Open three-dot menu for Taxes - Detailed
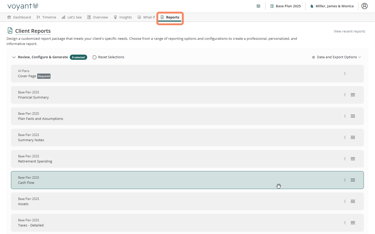 click(x=345, y=223)
